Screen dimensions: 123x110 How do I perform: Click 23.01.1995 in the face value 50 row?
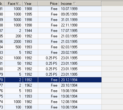(x=69, y=64)
